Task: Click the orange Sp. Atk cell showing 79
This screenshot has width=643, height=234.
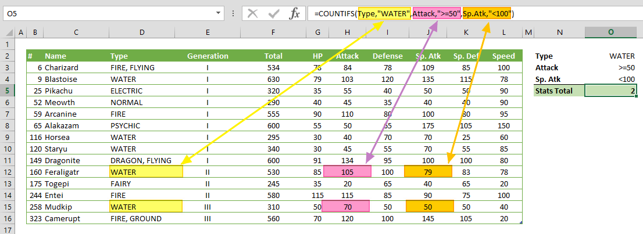Action: (428, 172)
